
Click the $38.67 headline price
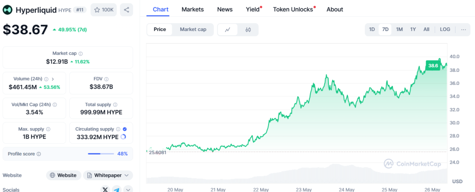(x=26, y=30)
